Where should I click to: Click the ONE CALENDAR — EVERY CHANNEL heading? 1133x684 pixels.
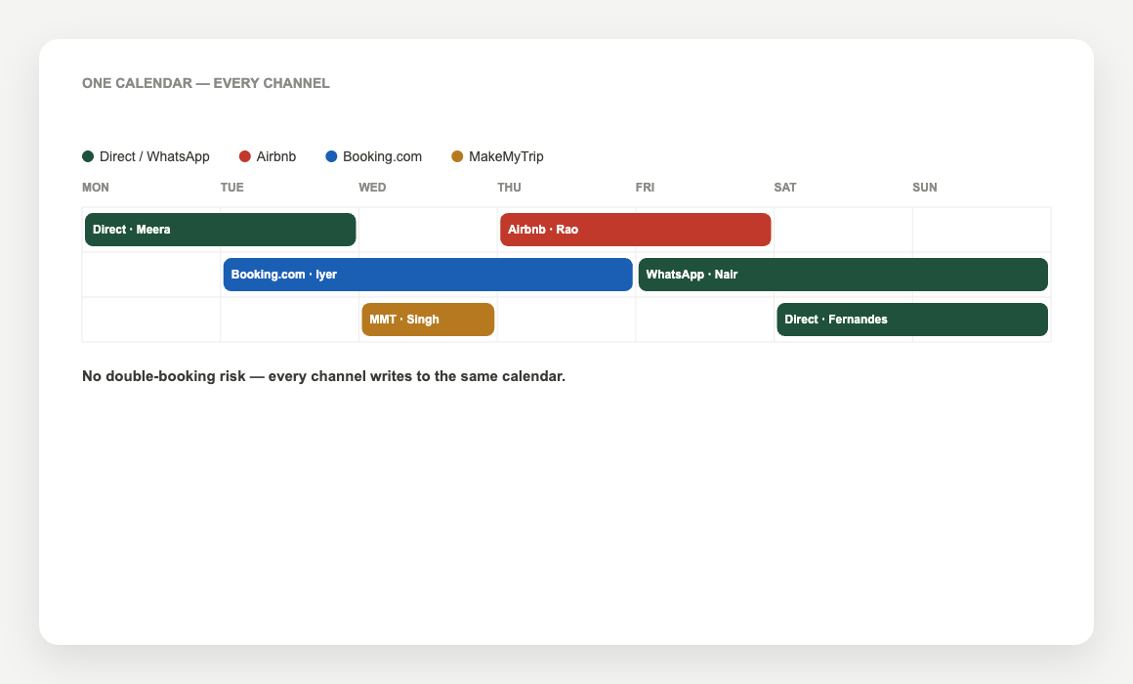click(206, 83)
